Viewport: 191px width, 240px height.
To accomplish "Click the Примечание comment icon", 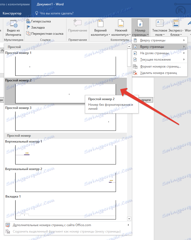I will 77,23.
